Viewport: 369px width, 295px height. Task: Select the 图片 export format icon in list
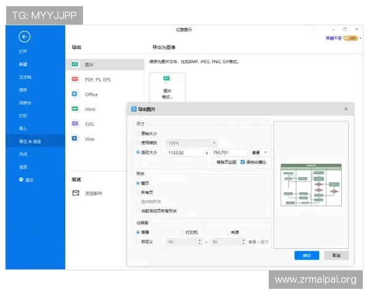tap(75, 64)
